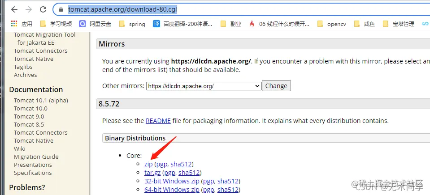Open sha512 for 64-bit Windows zip
The width and height of the screenshot is (430, 195).
[x=228, y=190]
